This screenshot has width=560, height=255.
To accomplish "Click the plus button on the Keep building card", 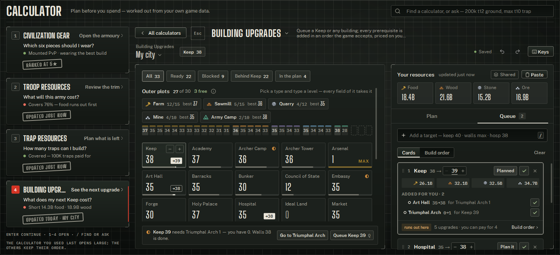I will pos(180,149).
